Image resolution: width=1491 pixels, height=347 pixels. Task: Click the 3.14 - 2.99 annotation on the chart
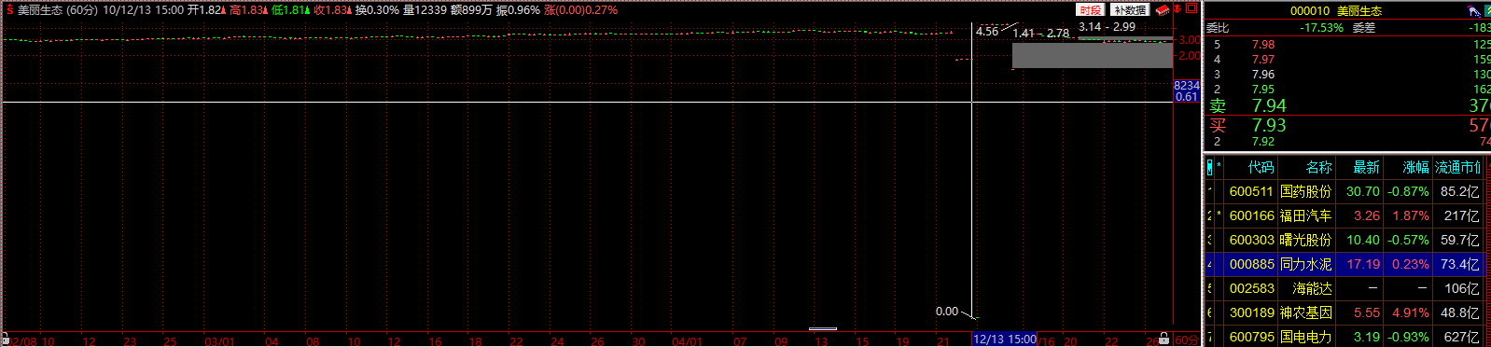point(1107,27)
